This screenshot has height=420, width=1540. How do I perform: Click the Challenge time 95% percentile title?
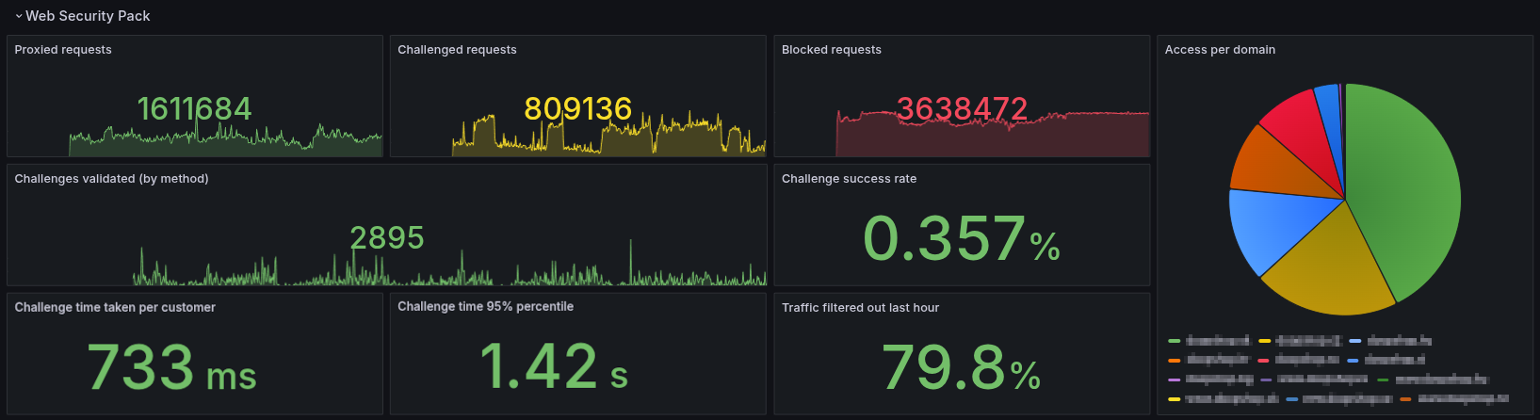tap(485, 307)
